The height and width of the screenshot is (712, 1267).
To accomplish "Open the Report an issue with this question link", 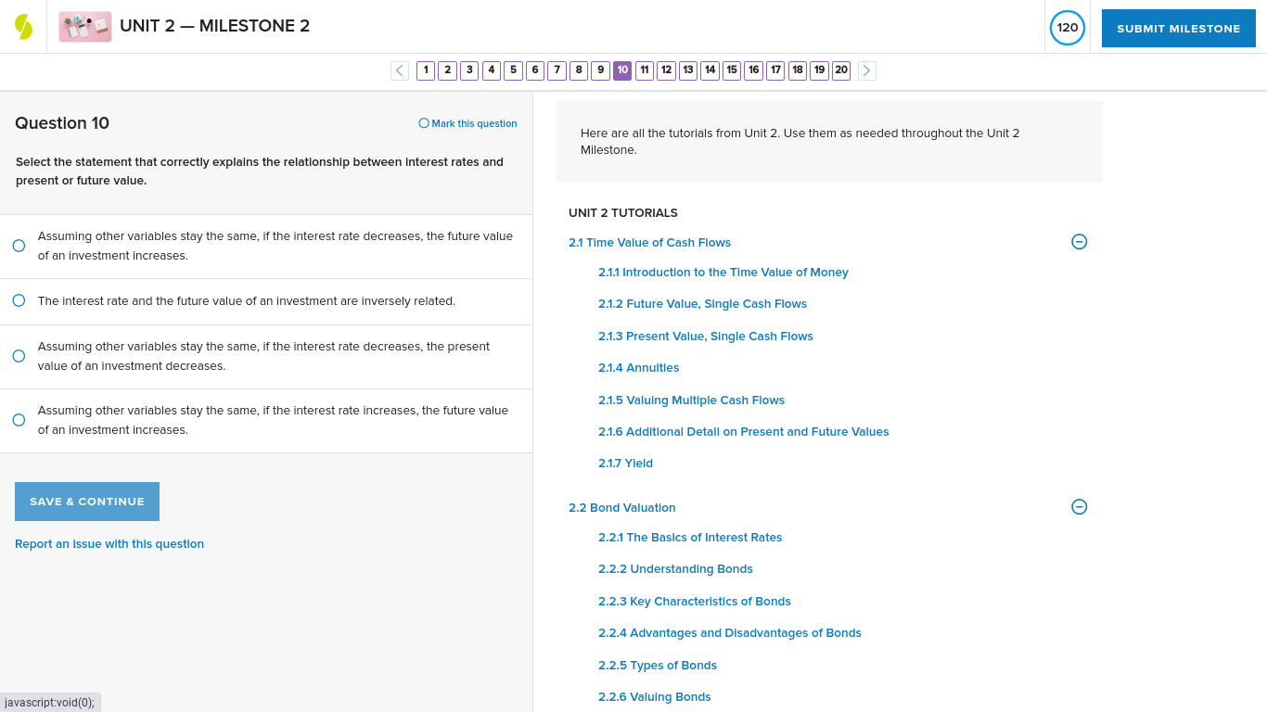I will pos(109,543).
